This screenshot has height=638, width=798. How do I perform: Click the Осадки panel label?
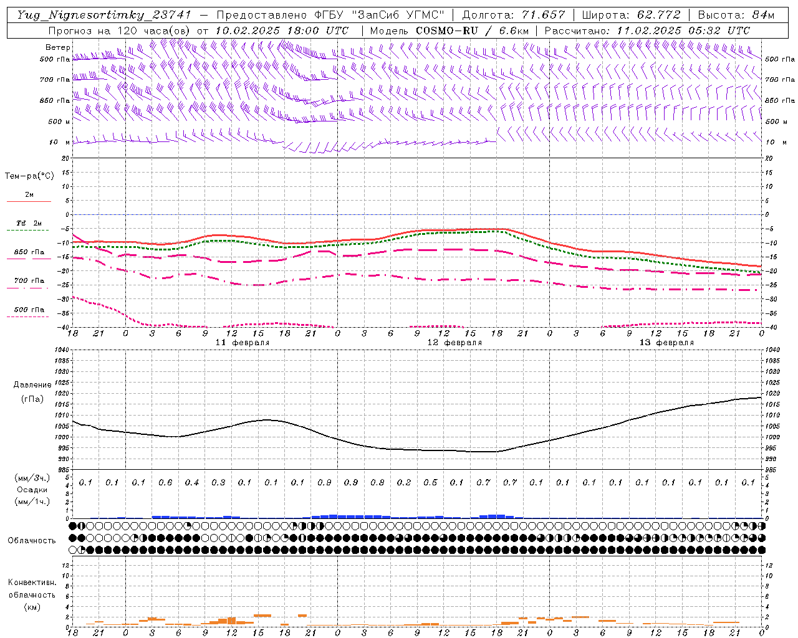pos(32,490)
